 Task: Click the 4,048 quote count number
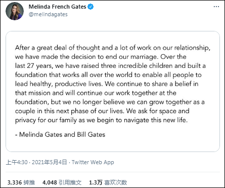coord(50,182)
